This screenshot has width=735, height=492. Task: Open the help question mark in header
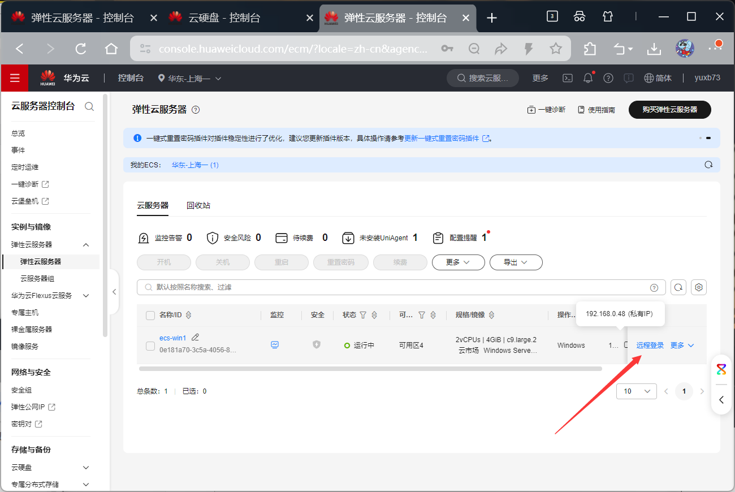608,78
